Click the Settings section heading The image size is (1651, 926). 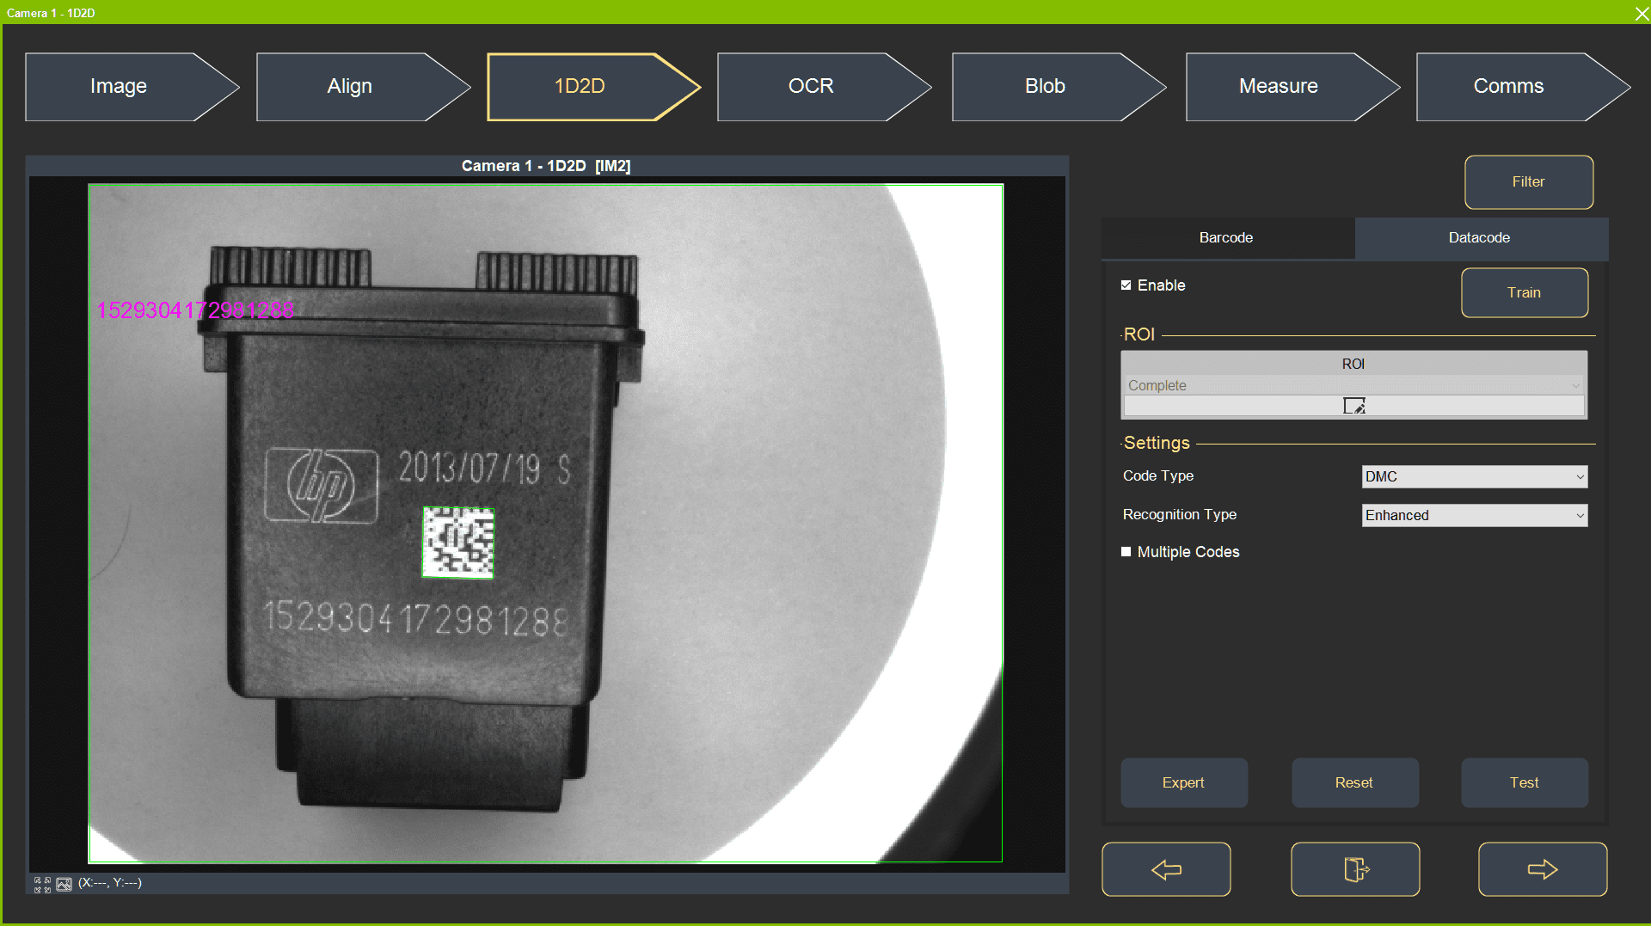coord(1157,444)
